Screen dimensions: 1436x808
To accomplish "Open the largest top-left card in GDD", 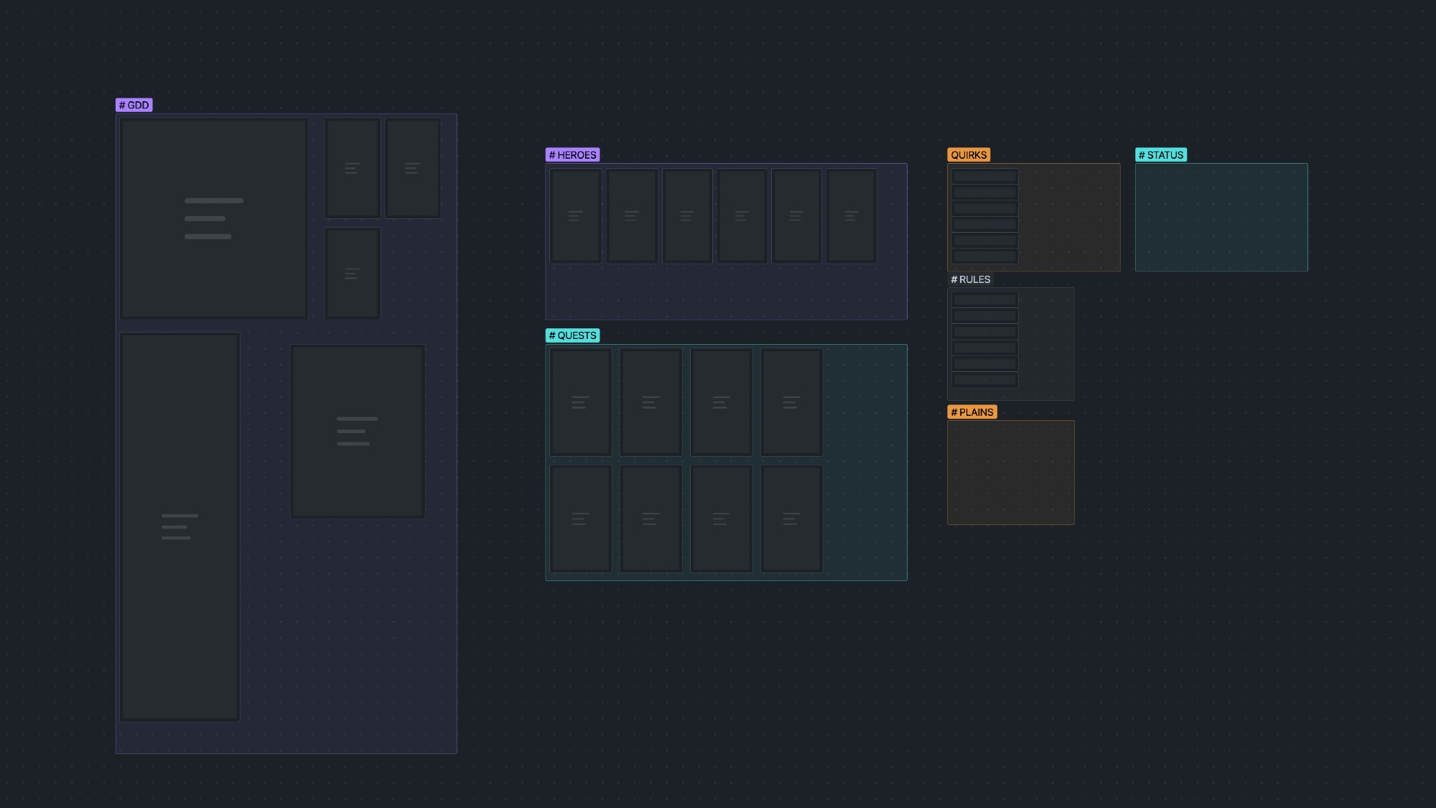I will click(214, 218).
